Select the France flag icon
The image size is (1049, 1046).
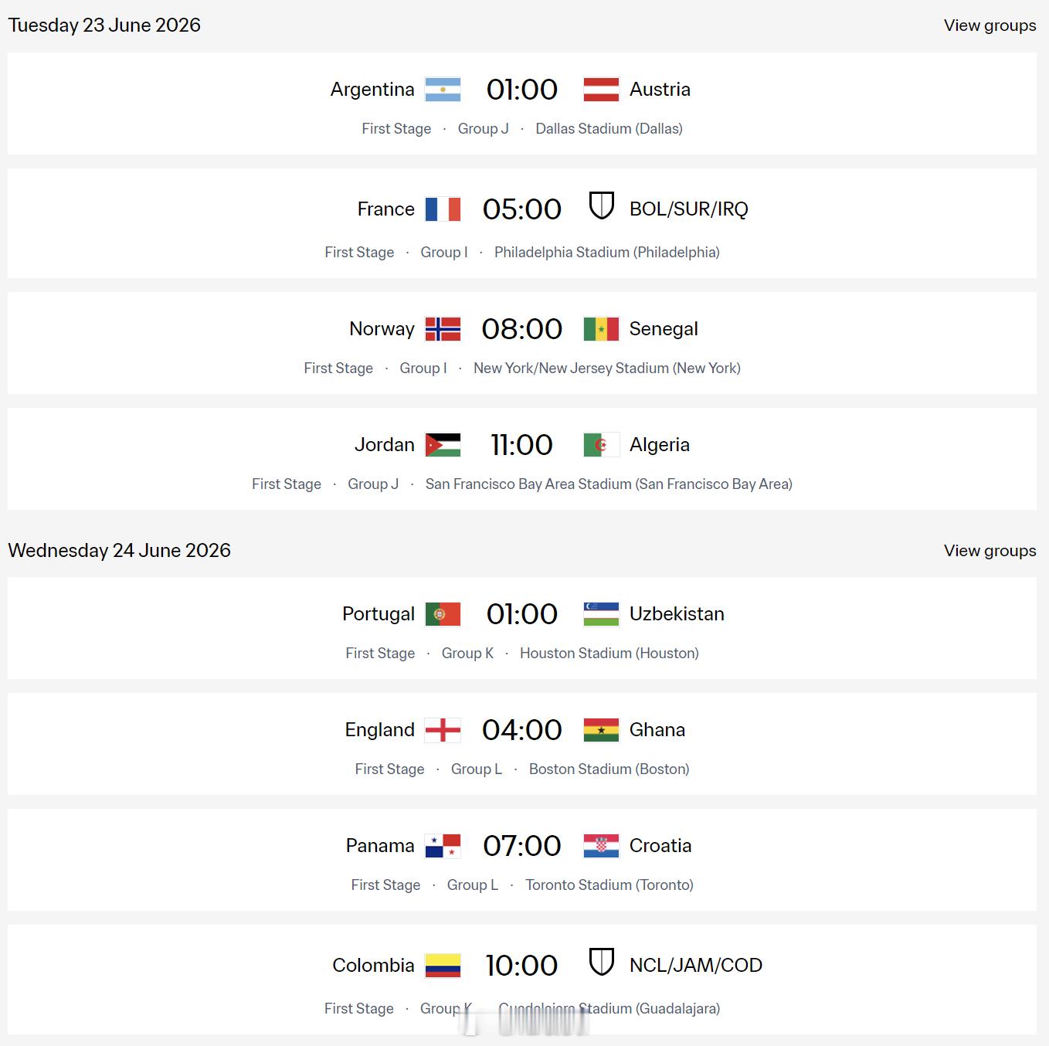[x=443, y=209]
